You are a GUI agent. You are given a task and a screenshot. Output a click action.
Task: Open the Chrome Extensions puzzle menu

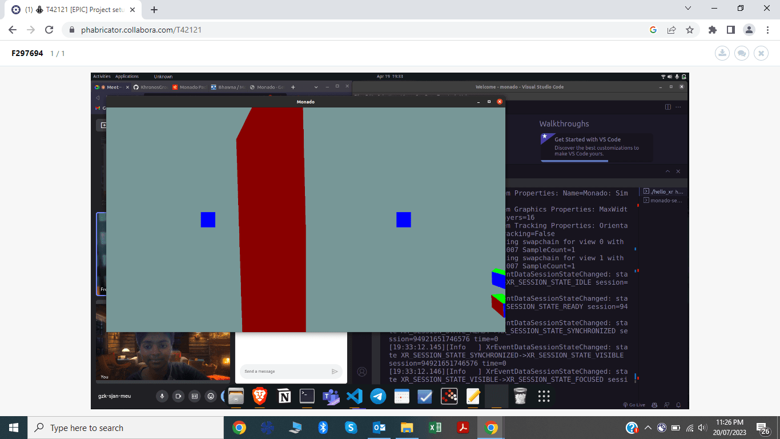(x=712, y=30)
